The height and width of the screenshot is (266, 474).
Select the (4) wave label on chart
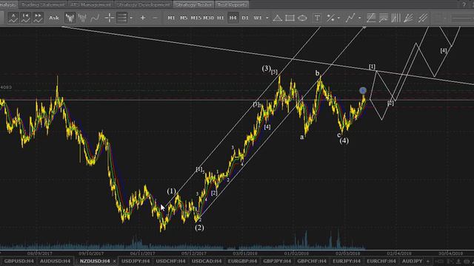pos(344,140)
